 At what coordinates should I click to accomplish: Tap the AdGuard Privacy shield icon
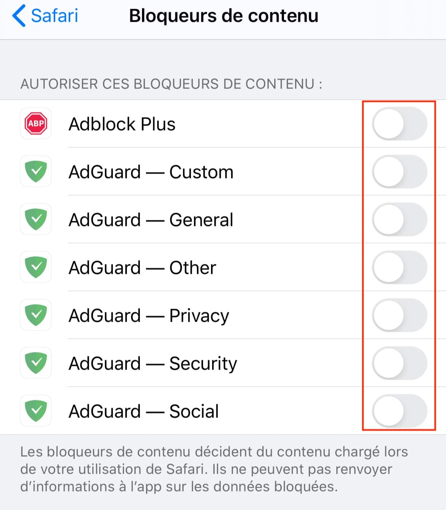click(36, 315)
